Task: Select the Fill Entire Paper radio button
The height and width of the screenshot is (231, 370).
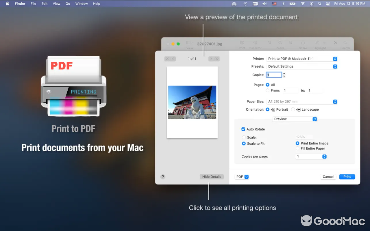Action: [297, 148]
